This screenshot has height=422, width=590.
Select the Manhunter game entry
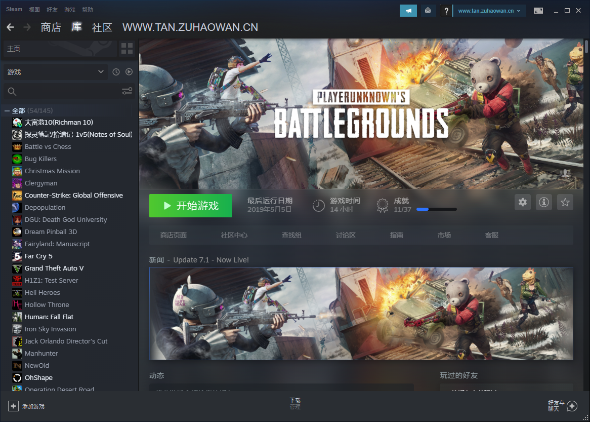(x=41, y=354)
